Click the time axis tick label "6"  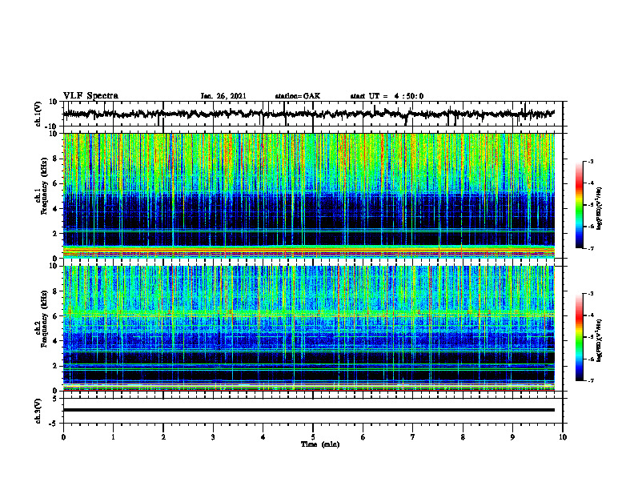tap(363, 437)
